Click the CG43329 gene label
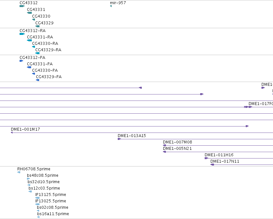Viewport: 273px width, 219px height. tap(44, 23)
